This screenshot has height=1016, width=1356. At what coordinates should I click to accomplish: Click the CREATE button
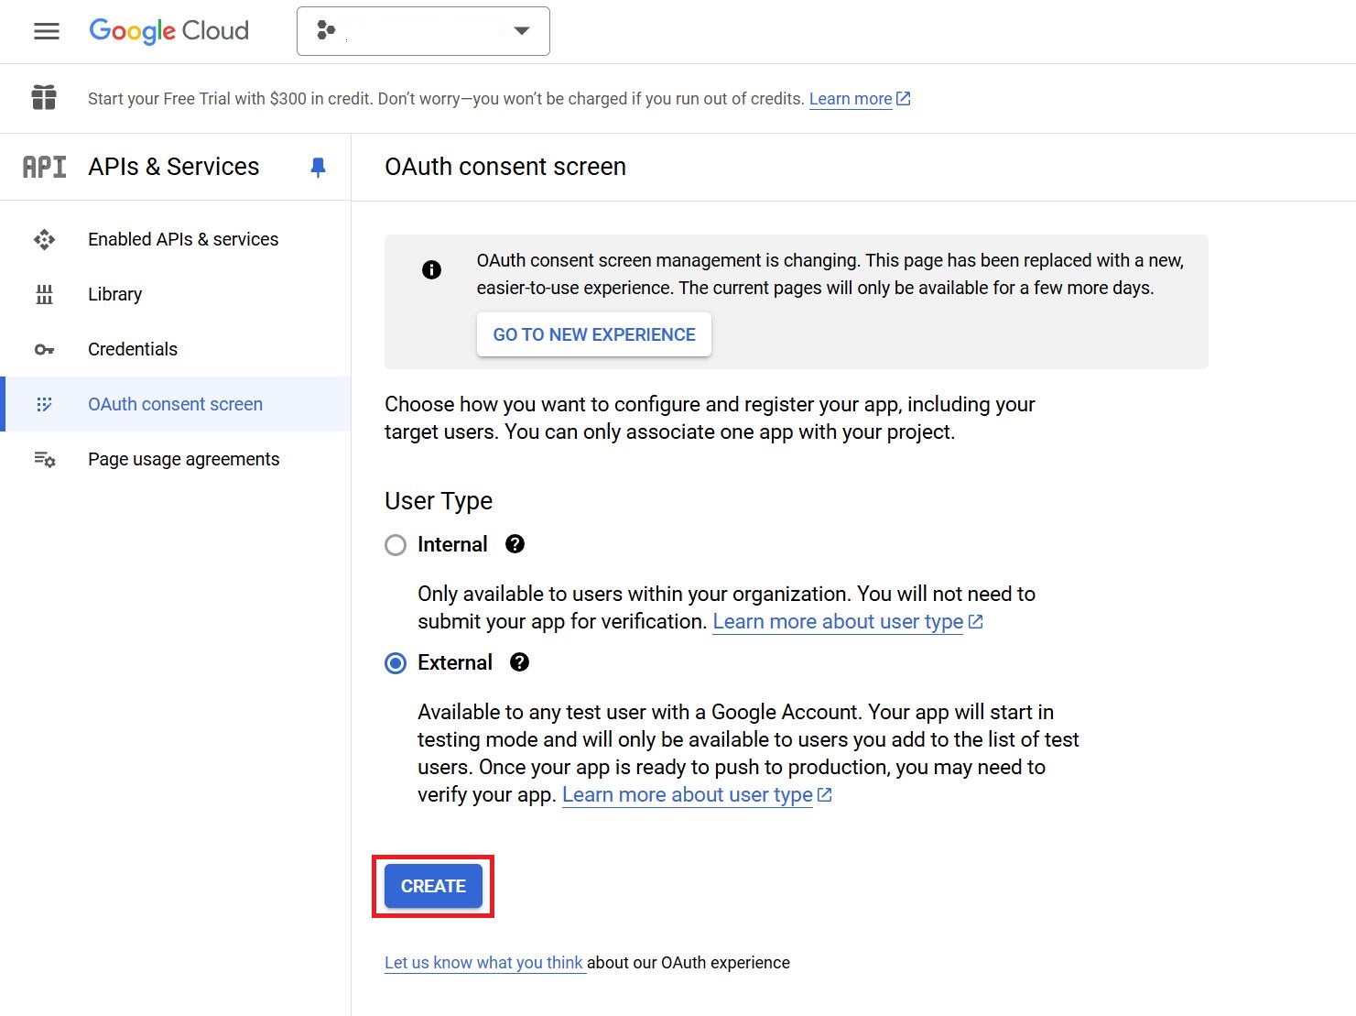433,886
